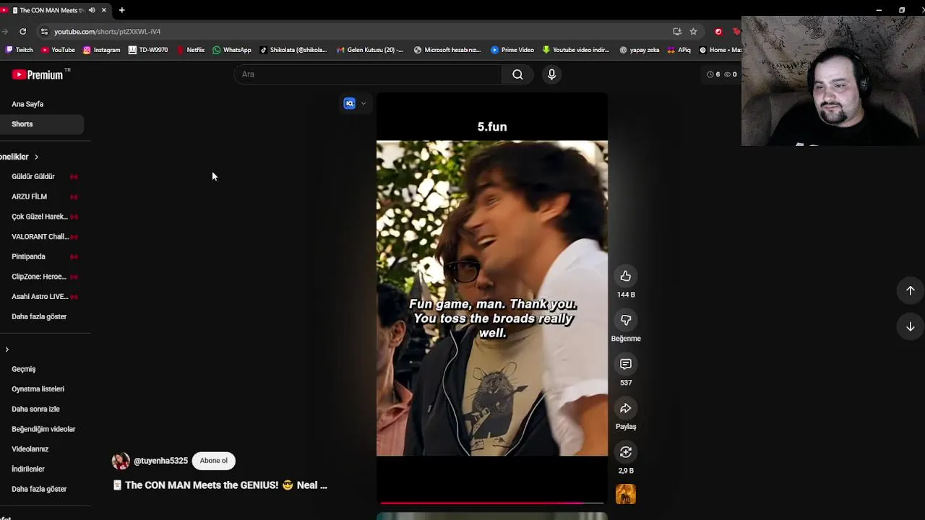The image size is (925, 520).
Task: Open the ClipZone: Heroes channel
Action: [40, 277]
